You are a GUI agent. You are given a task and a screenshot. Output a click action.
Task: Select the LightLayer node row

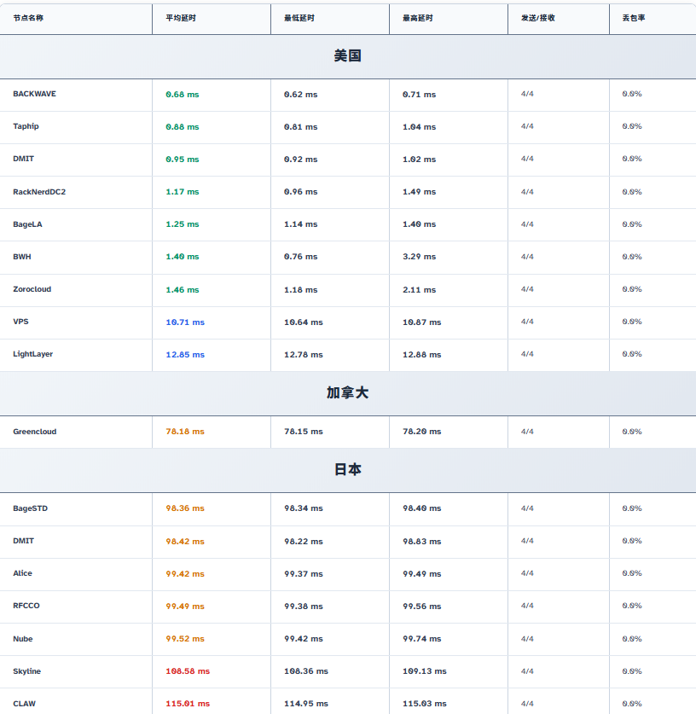click(x=32, y=354)
